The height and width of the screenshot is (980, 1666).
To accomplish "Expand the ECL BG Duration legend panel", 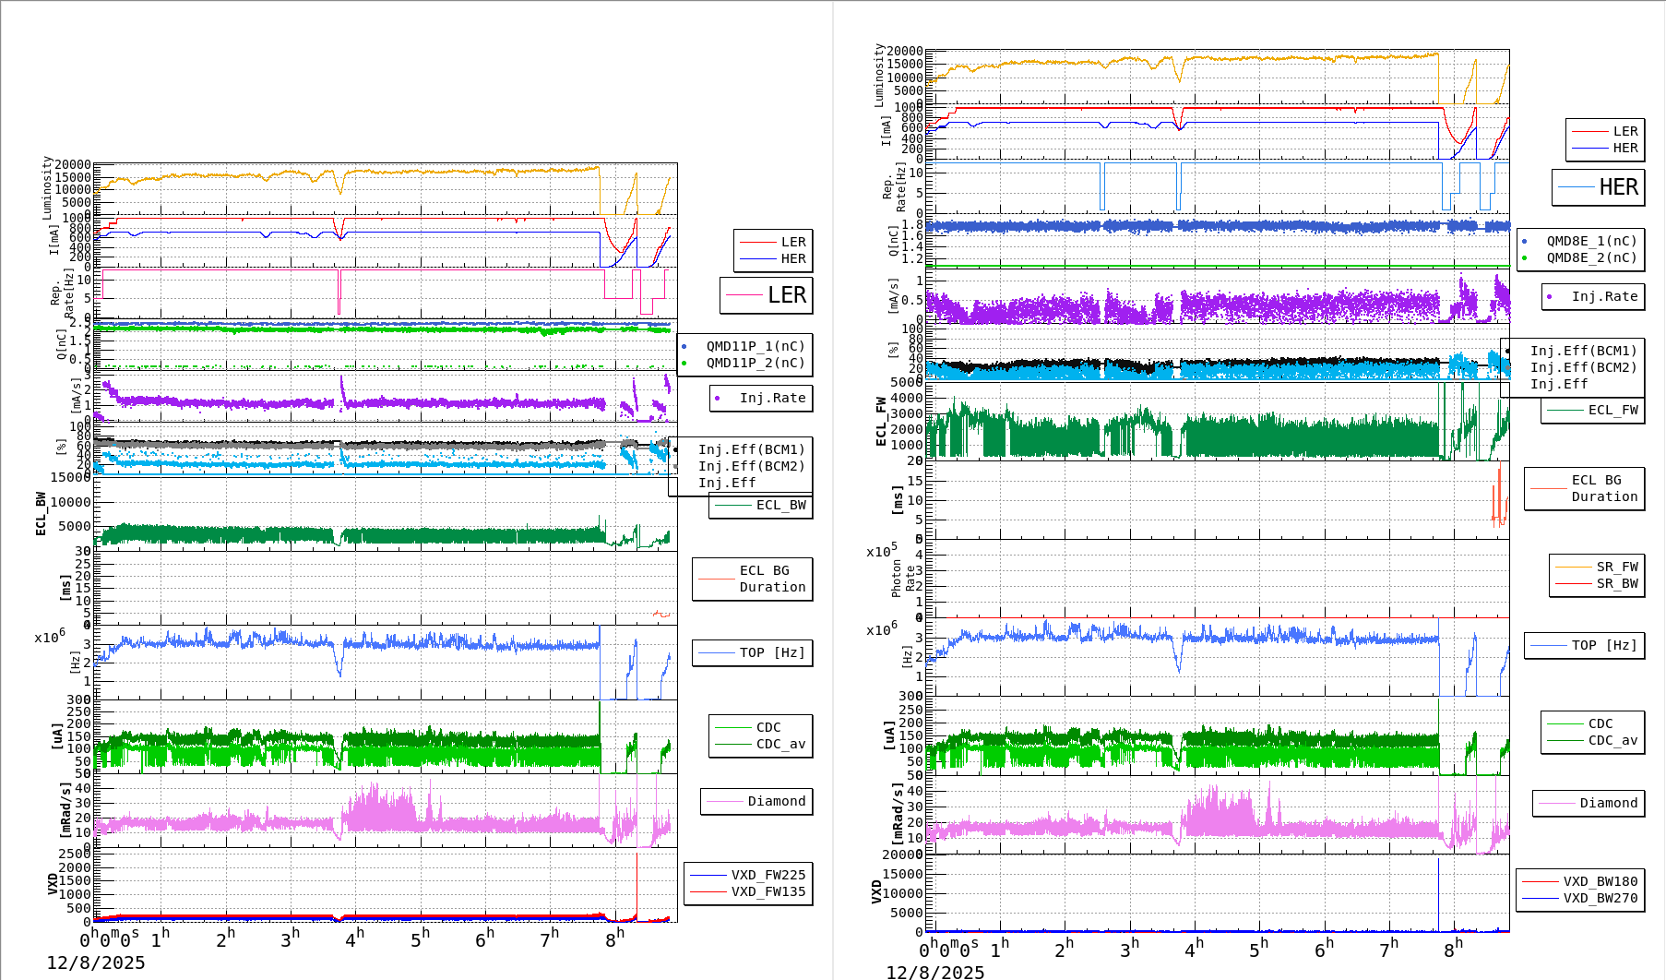I will click(x=752, y=580).
